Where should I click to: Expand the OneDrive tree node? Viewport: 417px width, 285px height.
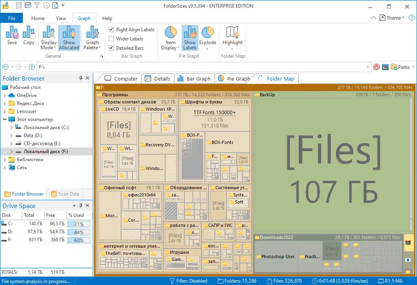[4, 95]
